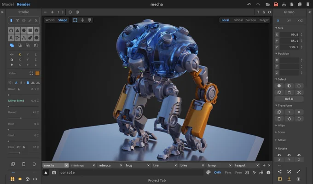Click the R button in Transform
Image resolution: width=313 pixels, height=184 pixels.
(x=299, y=112)
